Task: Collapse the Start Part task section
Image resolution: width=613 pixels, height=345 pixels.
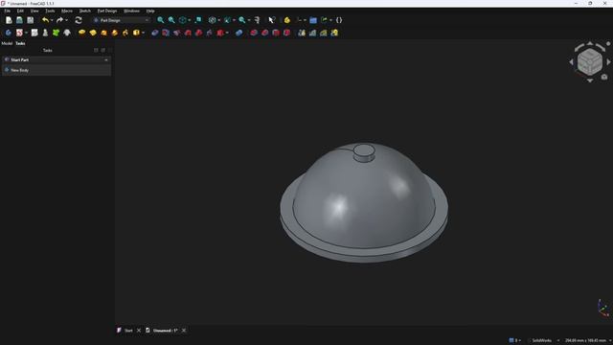Action: (x=106, y=59)
